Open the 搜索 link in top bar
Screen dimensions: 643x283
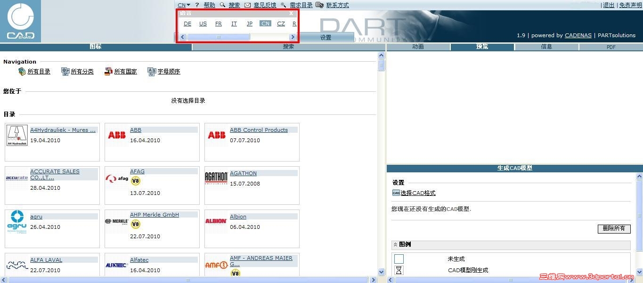point(234,5)
